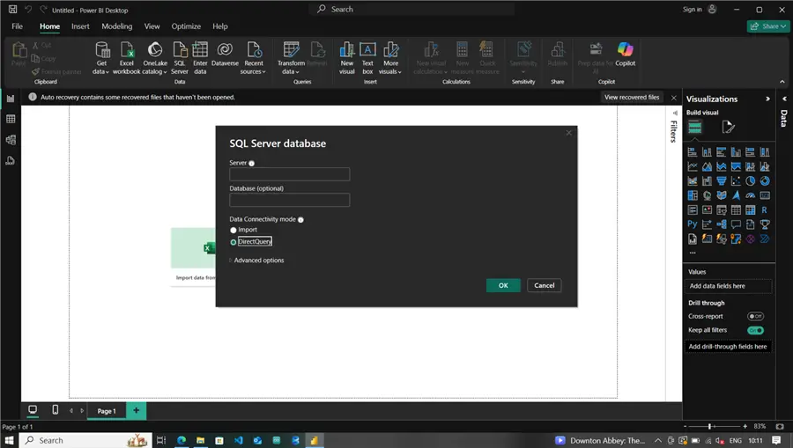Select the Gauge visual

[750, 195]
